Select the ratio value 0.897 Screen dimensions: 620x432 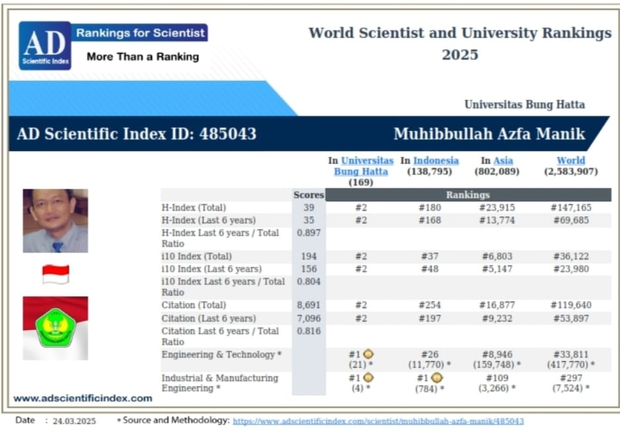309,233
